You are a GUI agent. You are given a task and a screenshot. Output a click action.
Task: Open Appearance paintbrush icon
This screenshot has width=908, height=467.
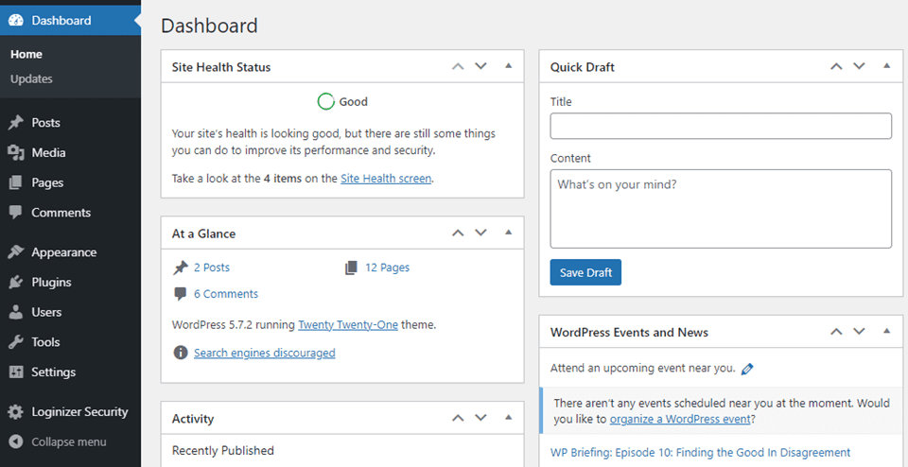(16, 252)
